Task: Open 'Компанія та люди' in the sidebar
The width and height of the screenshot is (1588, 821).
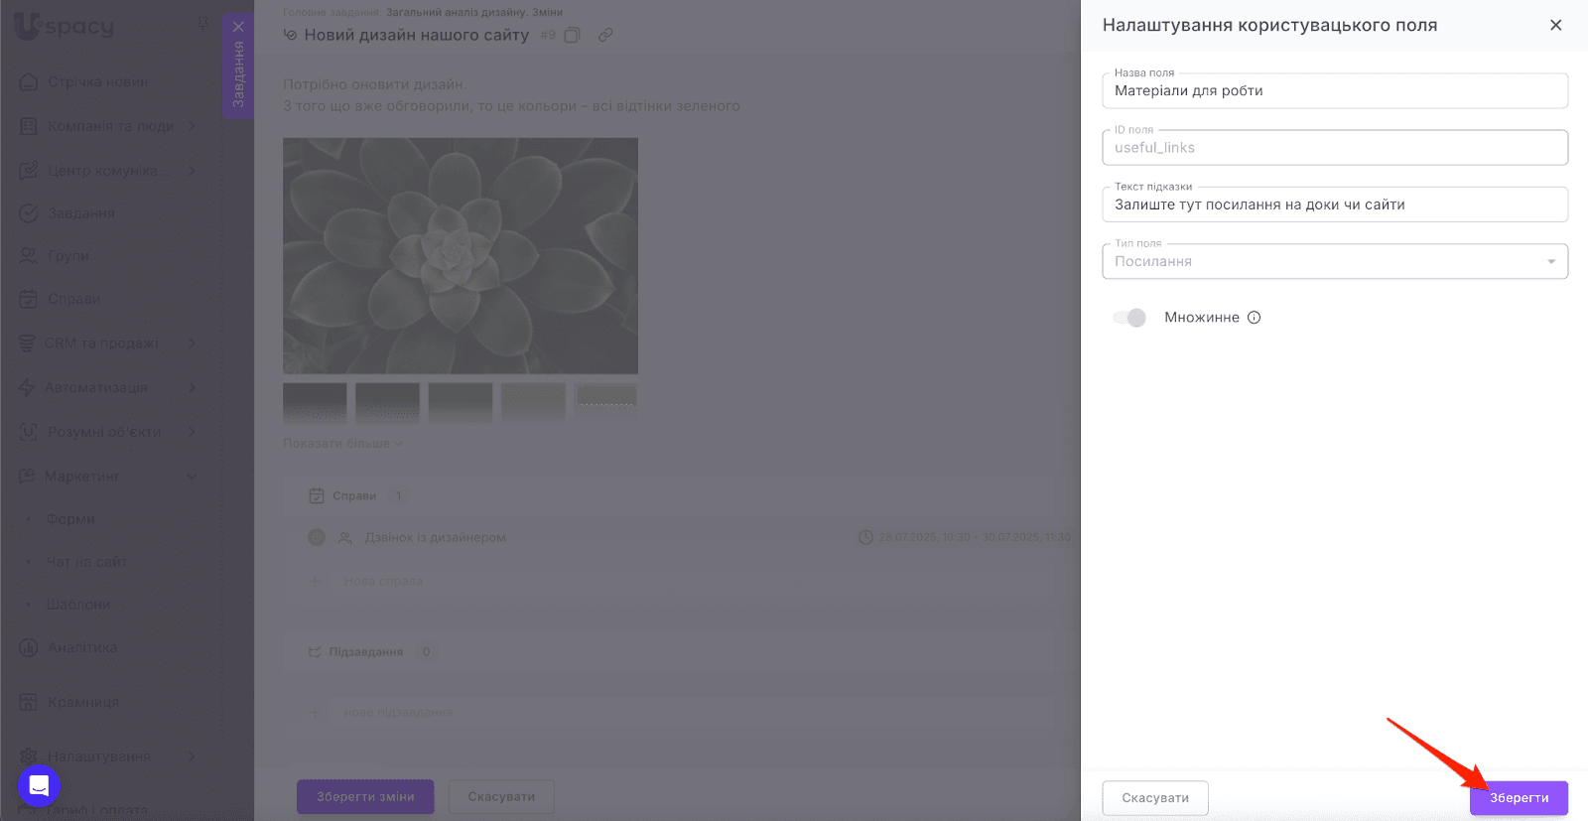Action: click(x=110, y=126)
